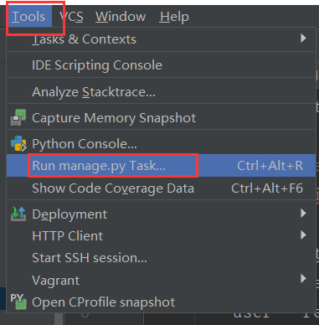Choose IDE Scripting Console
The height and width of the screenshot is (325, 319).
[161, 65]
